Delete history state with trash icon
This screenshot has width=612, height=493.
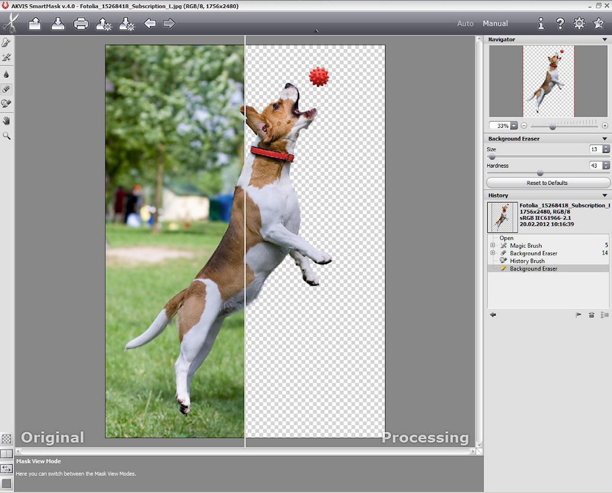[x=591, y=315]
